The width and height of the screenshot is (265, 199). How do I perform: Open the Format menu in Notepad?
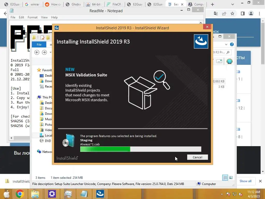[32, 17]
